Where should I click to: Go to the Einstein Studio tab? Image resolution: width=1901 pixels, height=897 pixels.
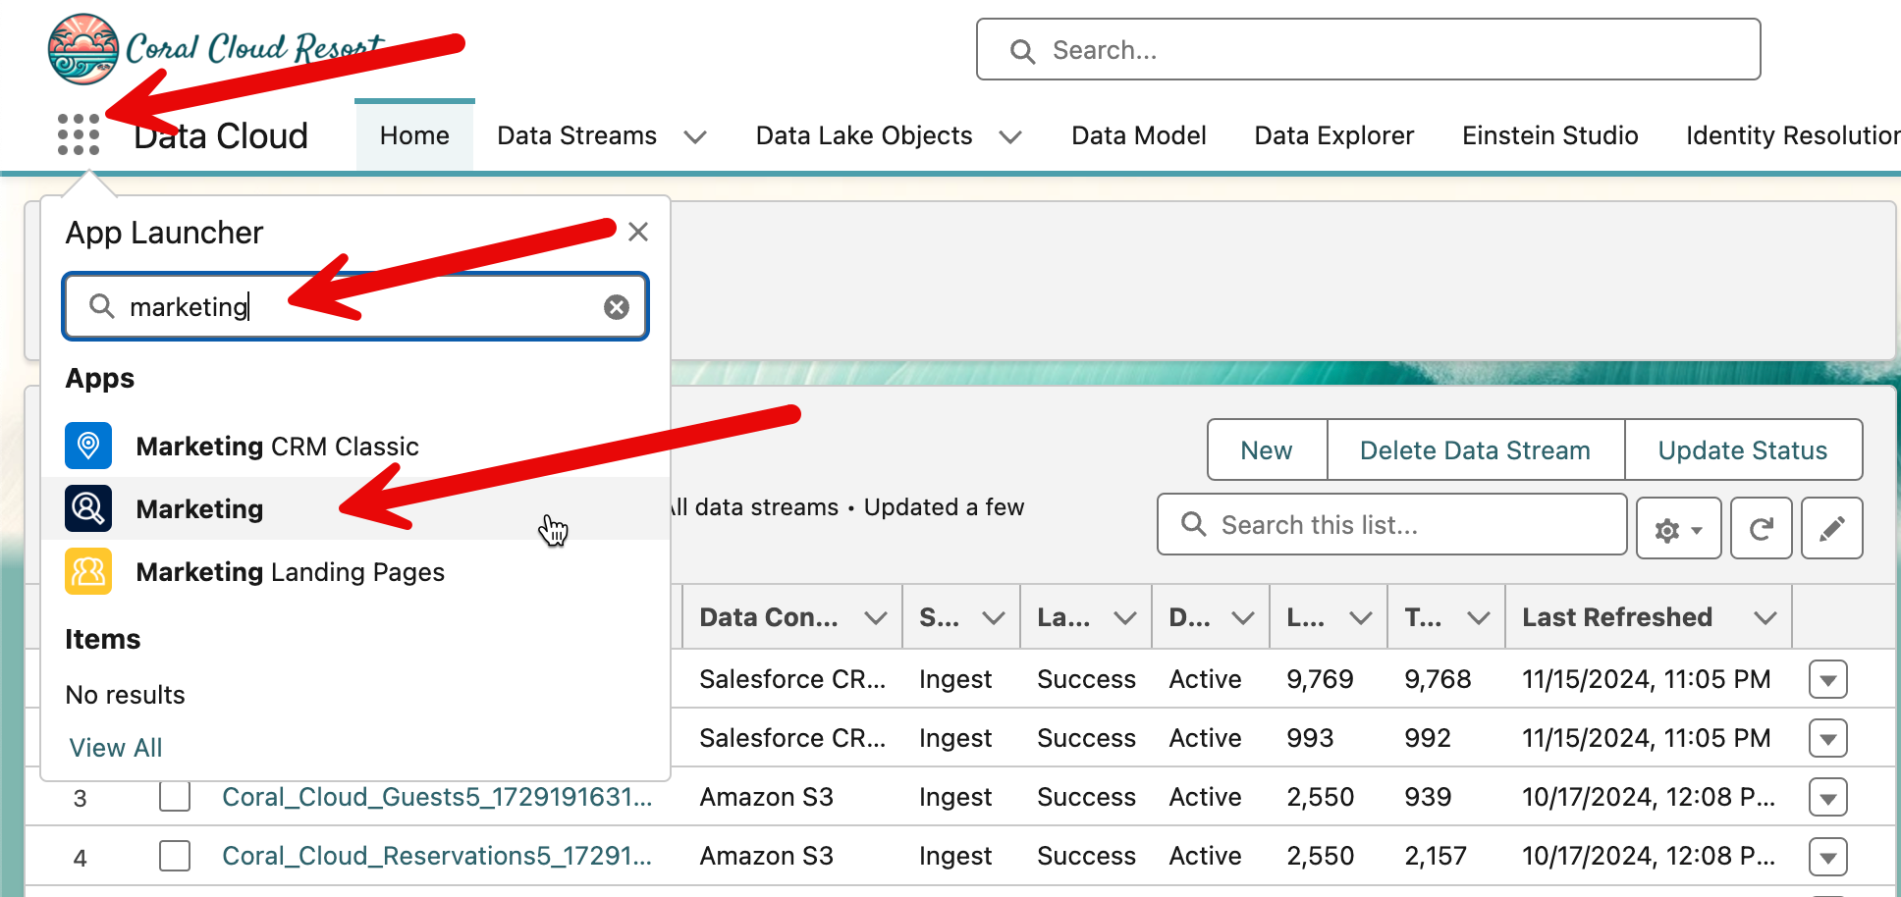[1549, 135]
